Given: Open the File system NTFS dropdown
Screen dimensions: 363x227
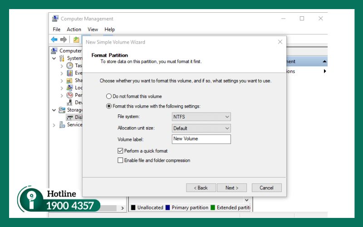Looking at the screenshot, I should tap(201, 117).
